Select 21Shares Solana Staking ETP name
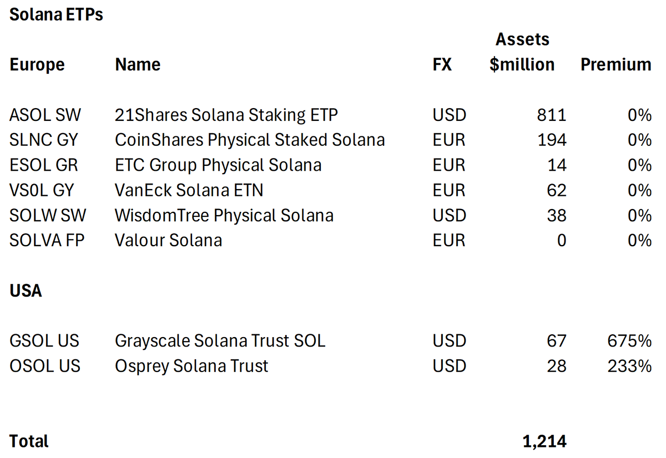This screenshot has width=666, height=458. click(x=226, y=115)
